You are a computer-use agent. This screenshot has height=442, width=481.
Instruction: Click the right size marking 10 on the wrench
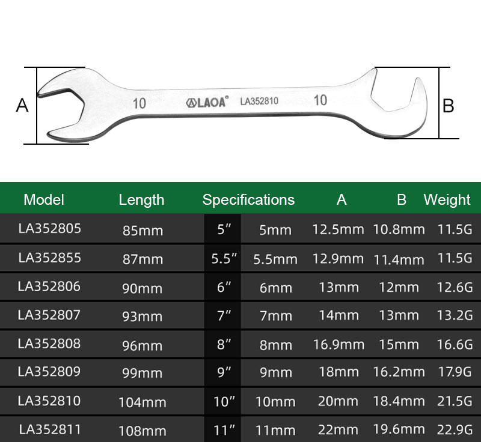coord(320,100)
